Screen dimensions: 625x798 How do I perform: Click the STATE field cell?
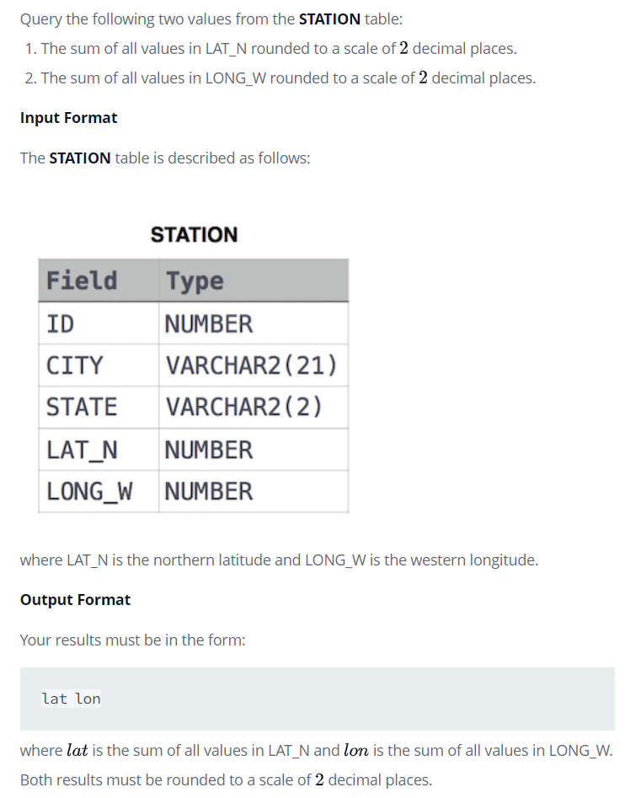[x=99, y=407]
